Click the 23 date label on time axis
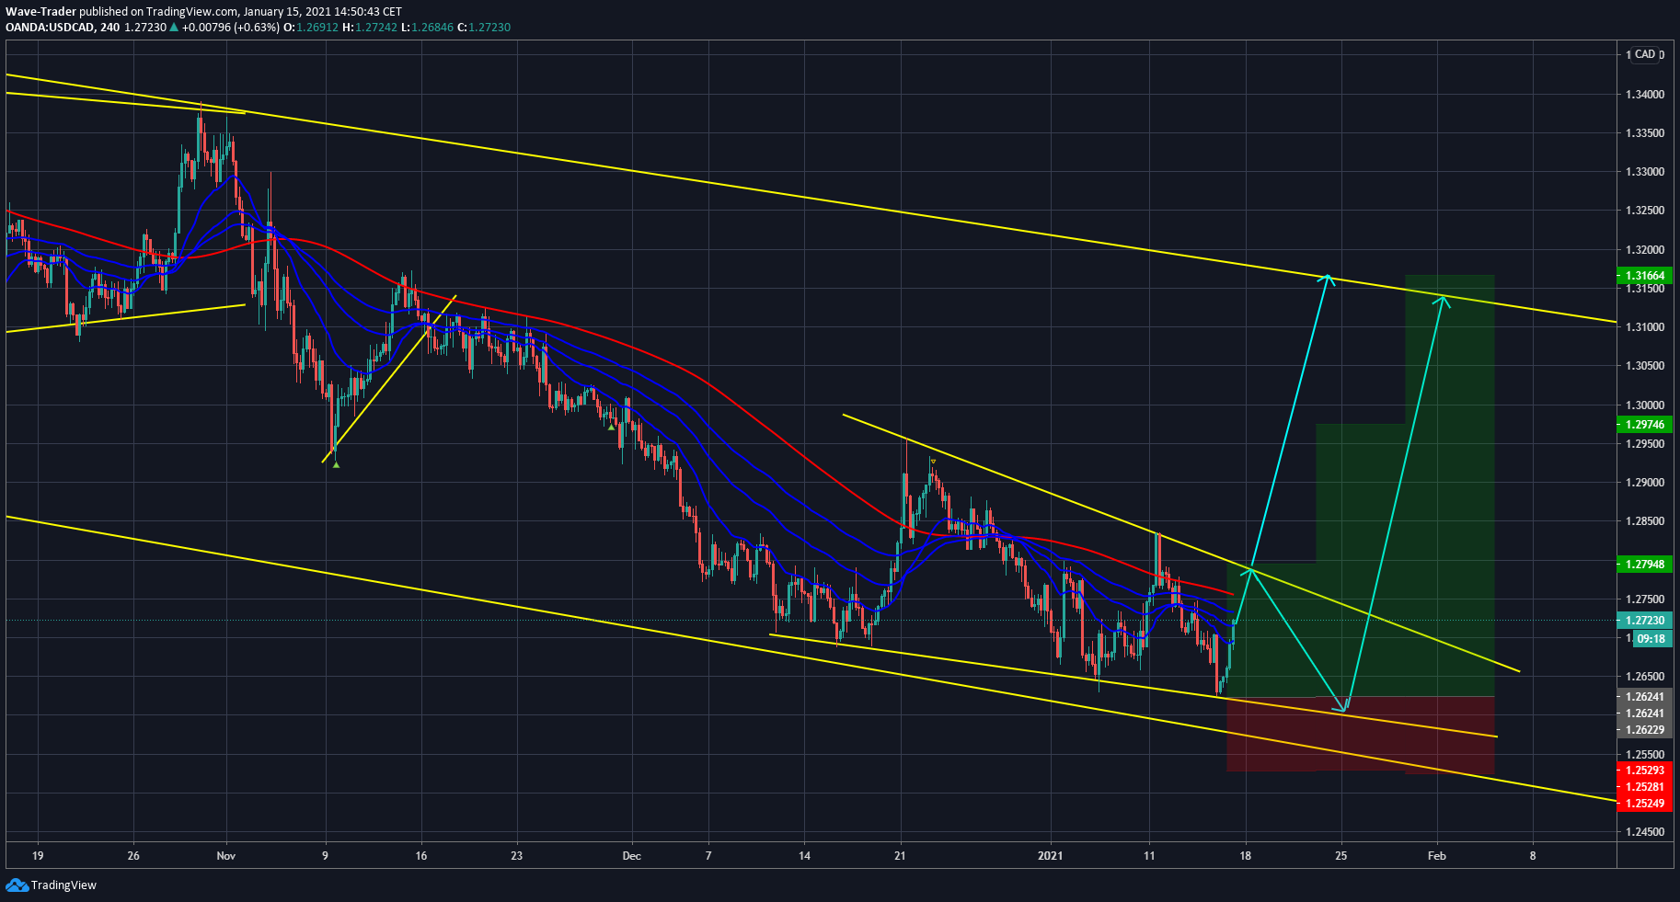The height and width of the screenshot is (902, 1680). [x=517, y=856]
